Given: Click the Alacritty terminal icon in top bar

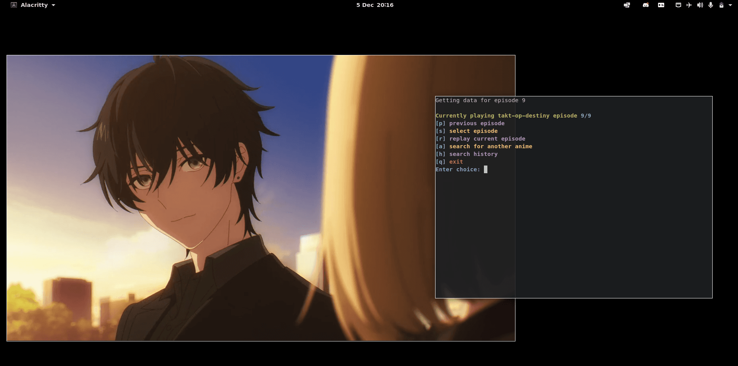Looking at the screenshot, I should tap(15, 5).
